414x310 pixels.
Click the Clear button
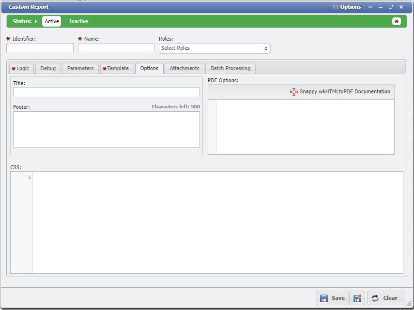coord(385,298)
